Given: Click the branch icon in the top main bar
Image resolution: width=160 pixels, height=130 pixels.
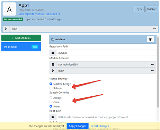Looking at the screenshot, I should (x=6, y=29).
